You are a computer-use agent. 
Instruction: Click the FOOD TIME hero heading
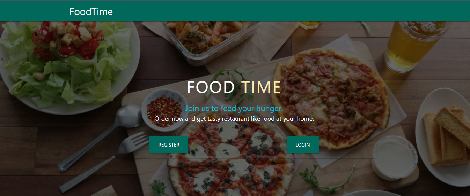point(234,87)
